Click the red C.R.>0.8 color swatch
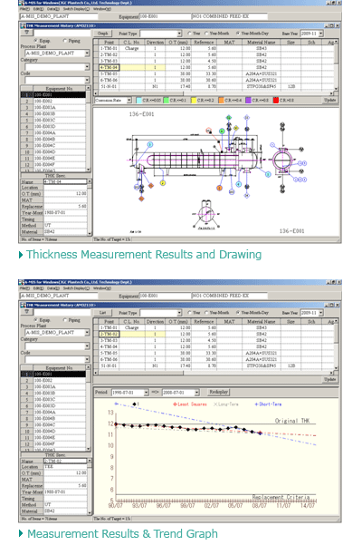 tap(276, 100)
